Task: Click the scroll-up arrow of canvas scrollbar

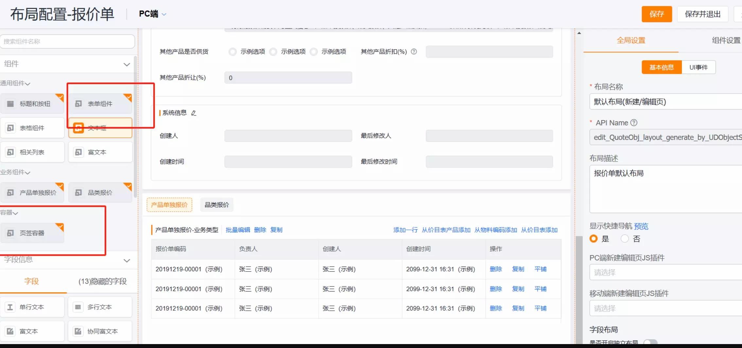Action: click(579, 33)
